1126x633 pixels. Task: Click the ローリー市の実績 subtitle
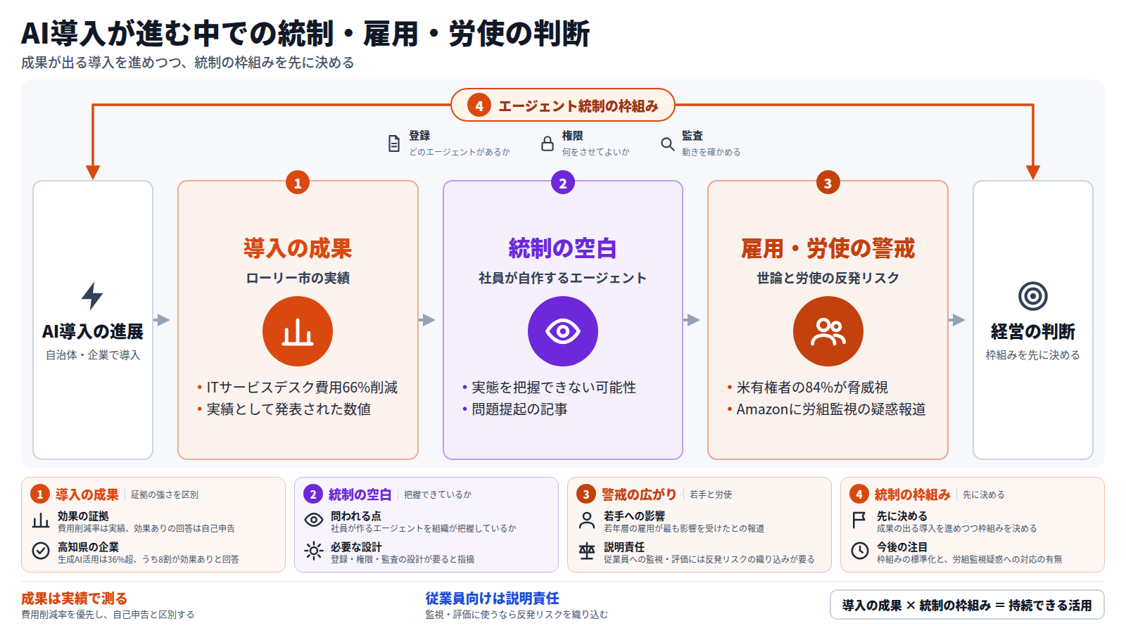[298, 278]
